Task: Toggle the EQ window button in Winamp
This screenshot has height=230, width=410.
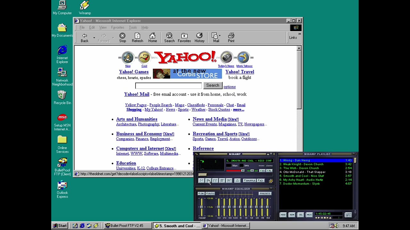Action: tap(262, 171)
